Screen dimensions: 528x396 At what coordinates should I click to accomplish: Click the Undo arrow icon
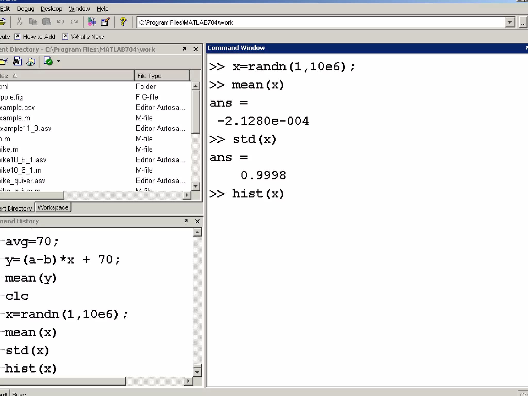point(60,22)
